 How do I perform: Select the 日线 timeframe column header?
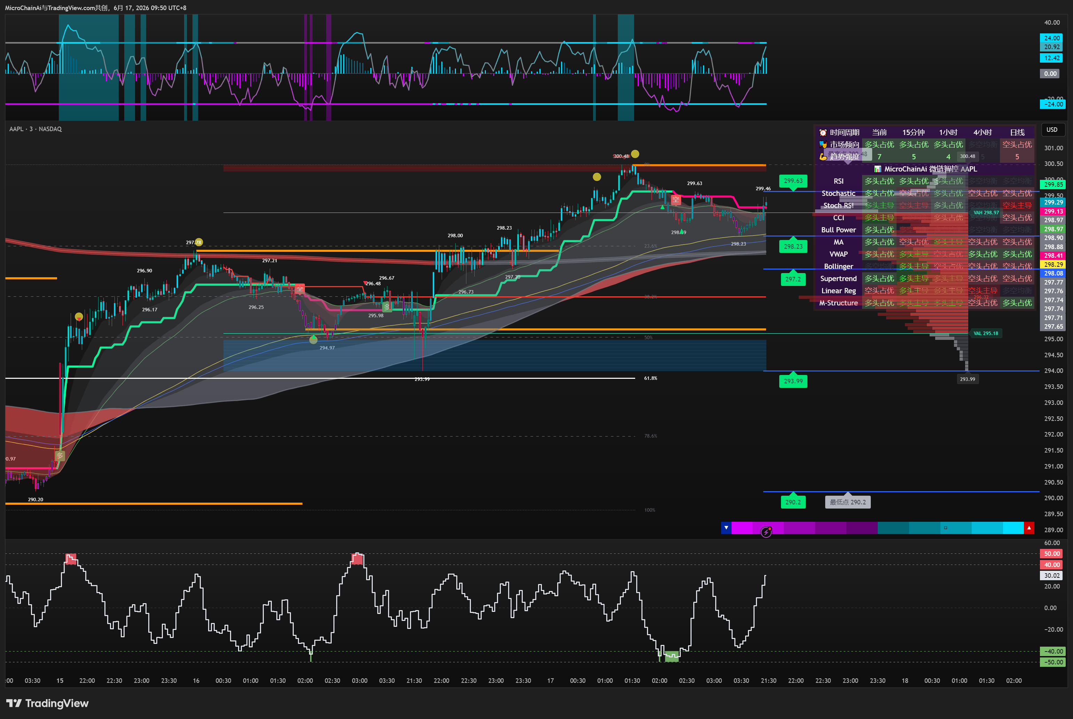click(x=1017, y=133)
